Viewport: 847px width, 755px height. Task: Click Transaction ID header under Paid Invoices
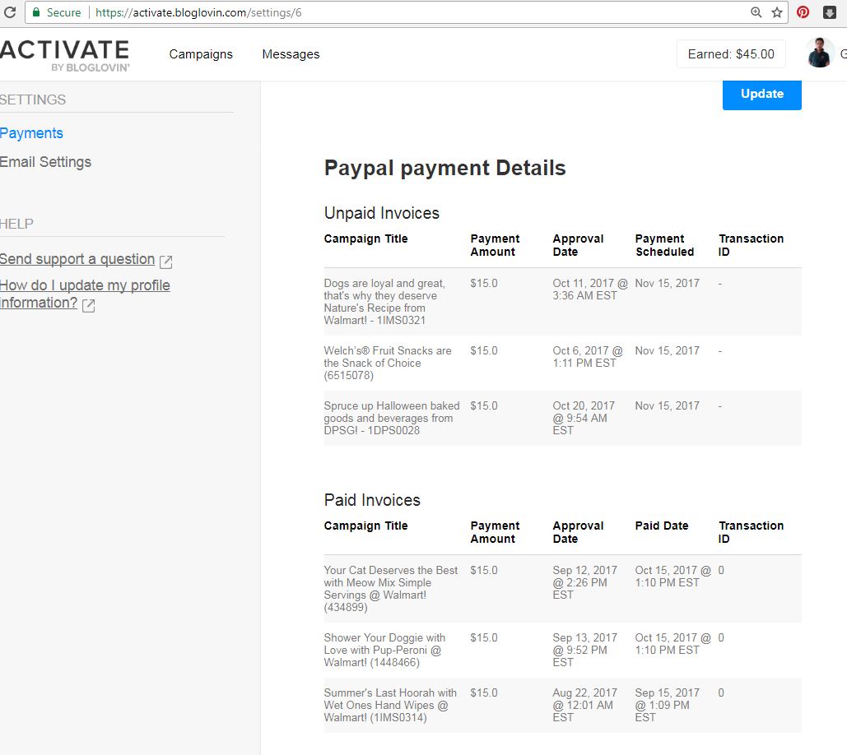coord(751,533)
